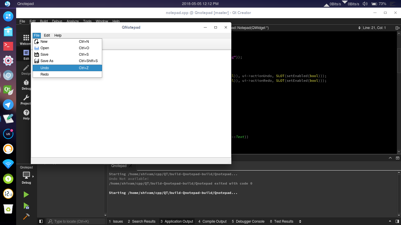The image size is (401, 225).
Task: Click the Open folder icon in menu
Action: pos(37,48)
